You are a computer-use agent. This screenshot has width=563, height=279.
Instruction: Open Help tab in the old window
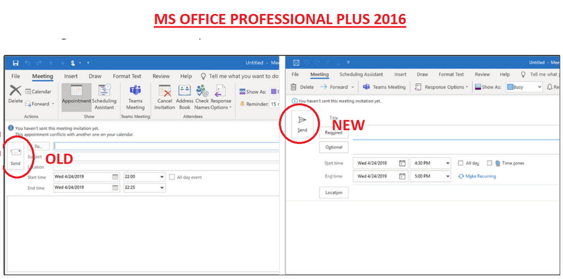[186, 76]
